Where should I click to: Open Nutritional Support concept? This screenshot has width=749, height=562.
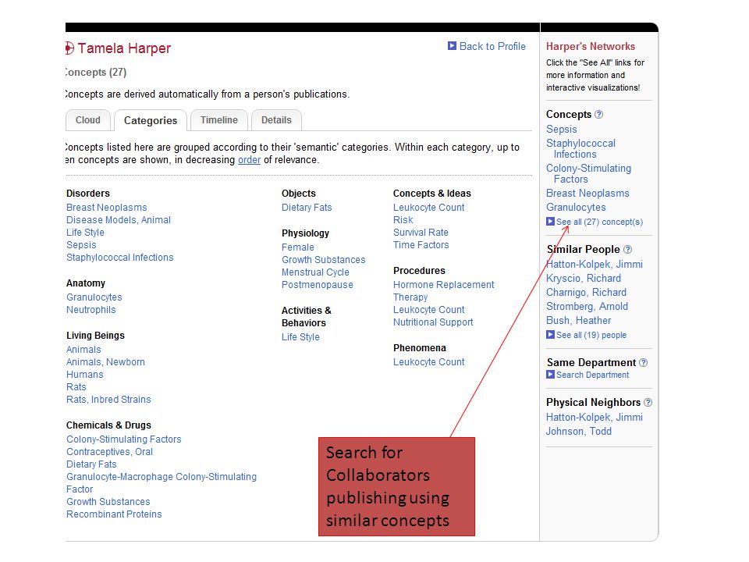pos(433,322)
